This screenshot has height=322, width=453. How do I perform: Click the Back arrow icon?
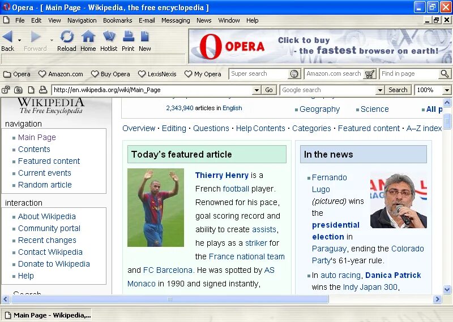(x=7, y=37)
